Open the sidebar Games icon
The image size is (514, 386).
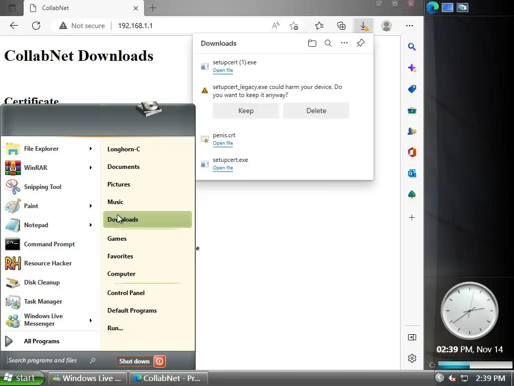(412, 131)
